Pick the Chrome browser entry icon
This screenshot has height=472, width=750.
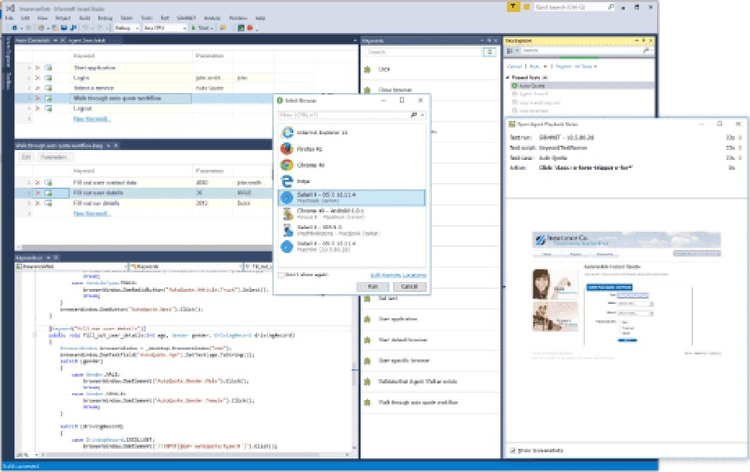[287, 165]
